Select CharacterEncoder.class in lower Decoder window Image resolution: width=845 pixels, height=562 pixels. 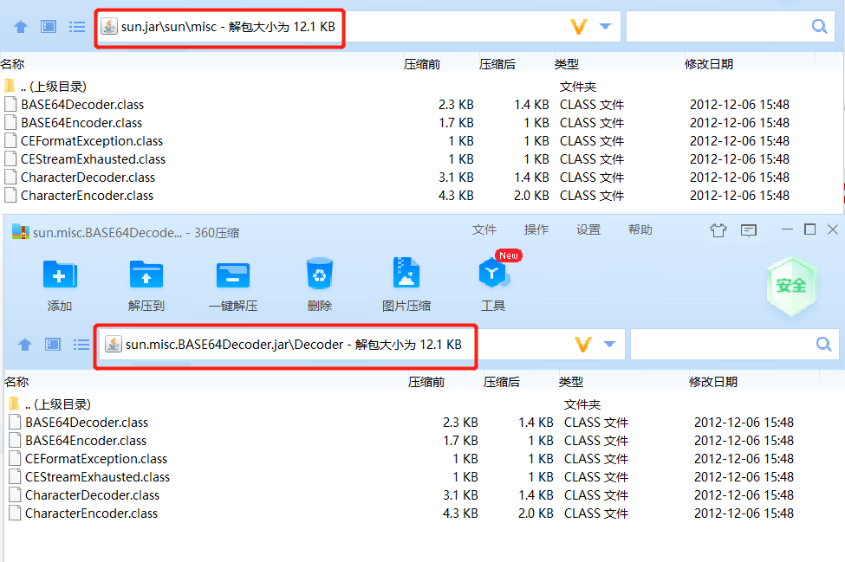point(91,514)
